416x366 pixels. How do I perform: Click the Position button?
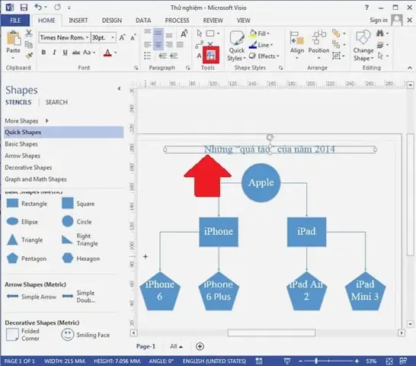(x=318, y=46)
